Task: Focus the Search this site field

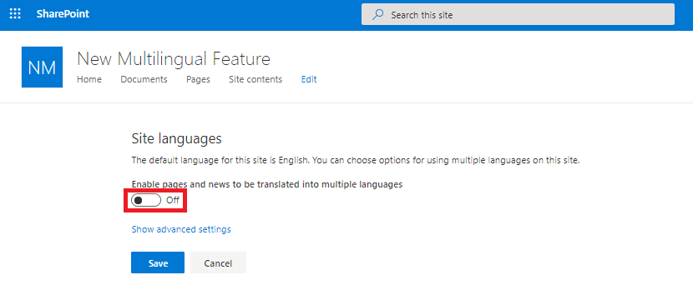Action: point(518,15)
